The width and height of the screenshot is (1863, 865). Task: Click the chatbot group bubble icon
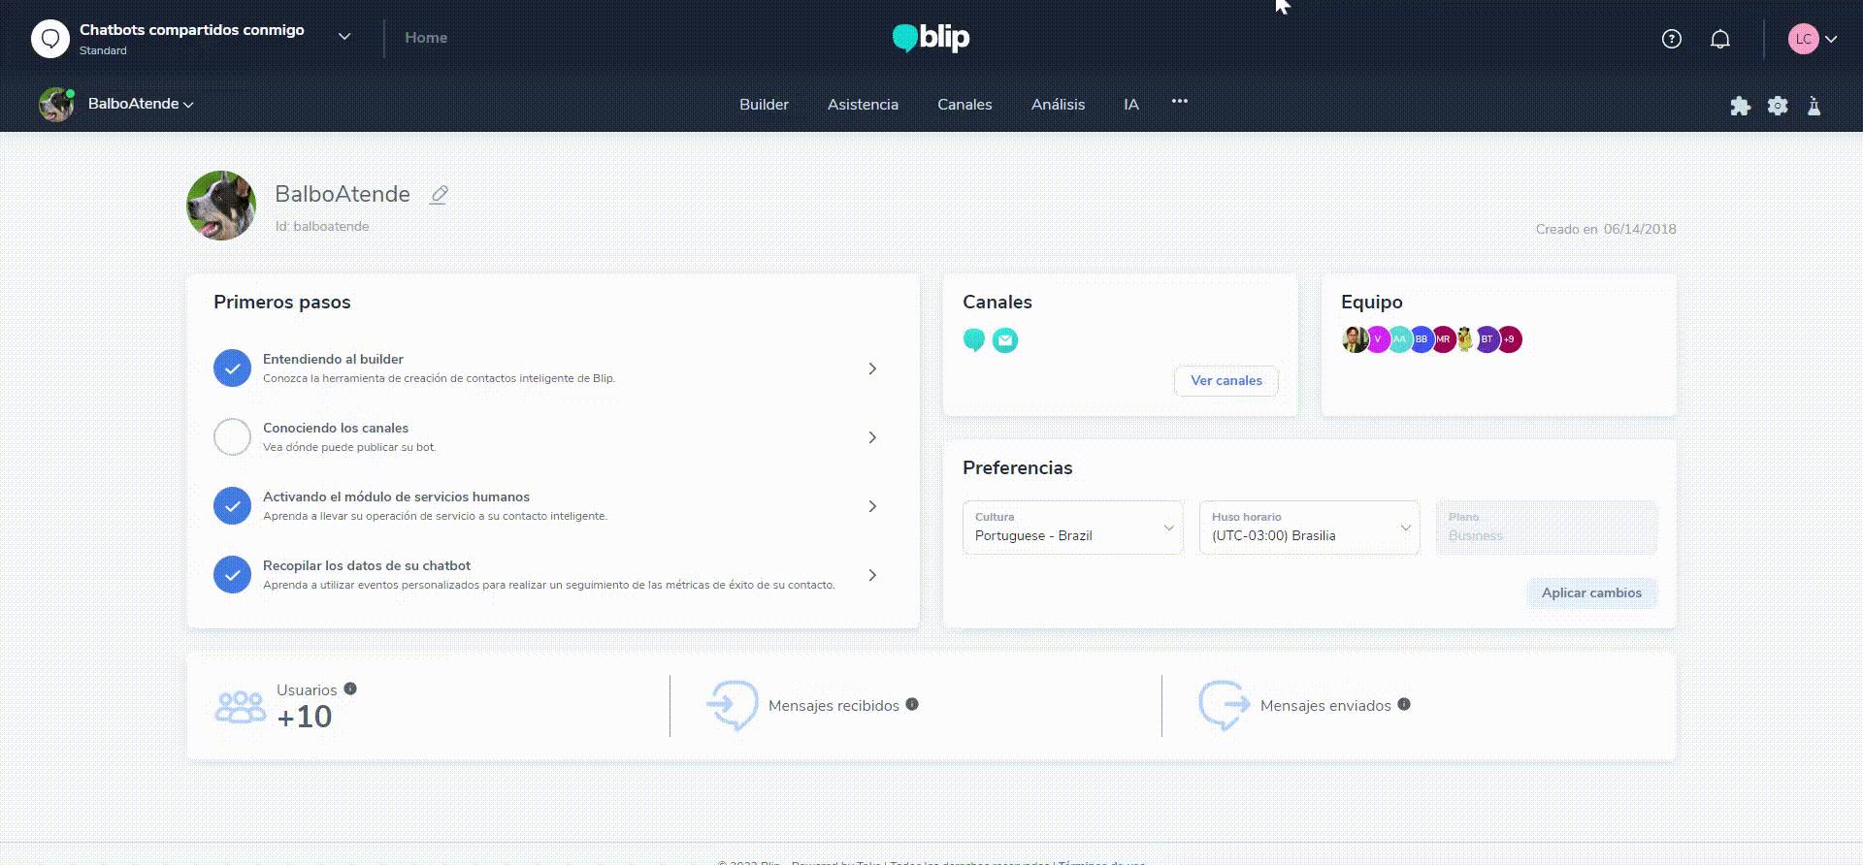pyautogui.click(x=50, y=39)
